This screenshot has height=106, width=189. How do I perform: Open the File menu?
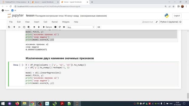coord(11,22)
